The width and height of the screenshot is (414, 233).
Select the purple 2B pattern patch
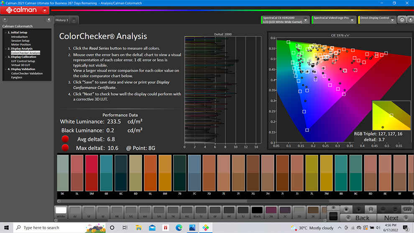click(271, 212)
